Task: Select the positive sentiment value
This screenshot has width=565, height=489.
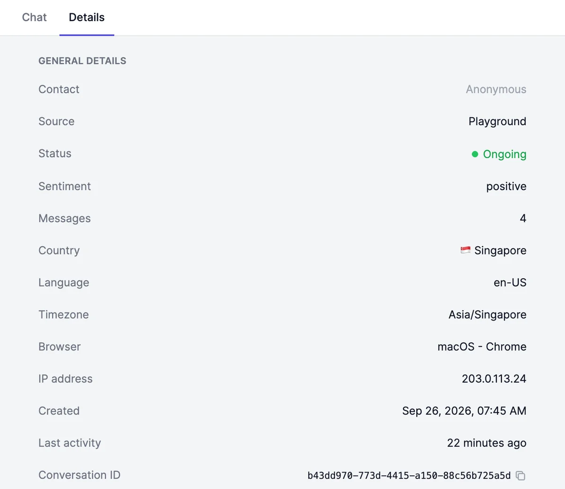Action: pos(506,186)
